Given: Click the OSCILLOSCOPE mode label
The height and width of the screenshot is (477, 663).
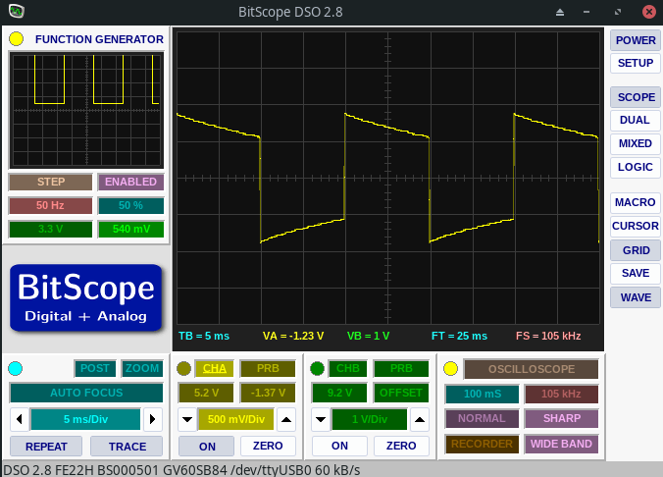Looking at the screenshot, I should [x=531, y=369].
